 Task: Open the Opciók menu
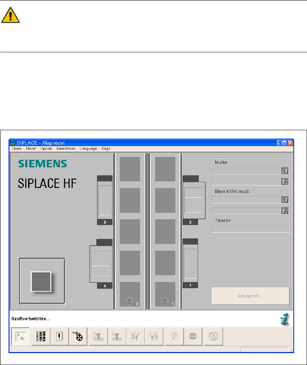[x=46, y=149]
